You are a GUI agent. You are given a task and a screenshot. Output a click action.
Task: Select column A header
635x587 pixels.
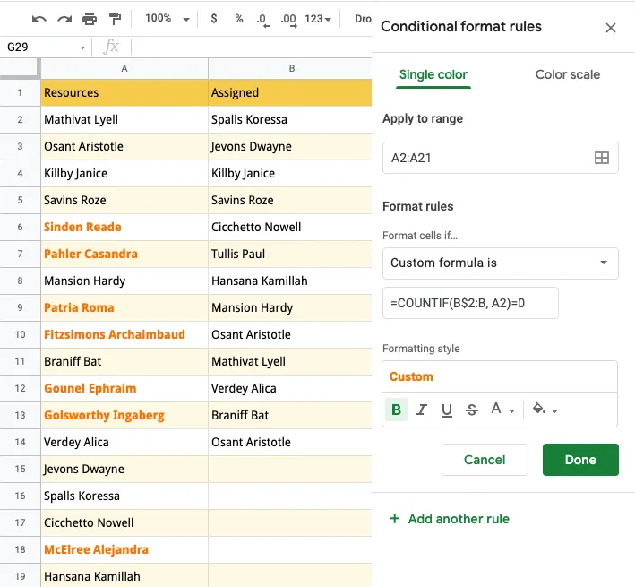click(x=124, y=68)
